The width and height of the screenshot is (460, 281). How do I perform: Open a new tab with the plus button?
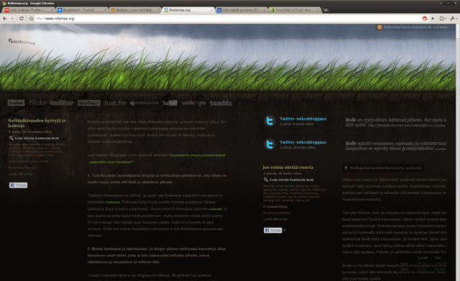pos(326,10)
